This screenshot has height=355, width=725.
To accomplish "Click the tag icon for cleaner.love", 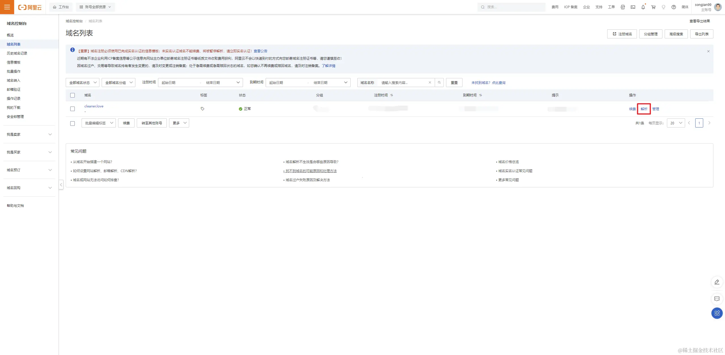I will coord(202,109).
